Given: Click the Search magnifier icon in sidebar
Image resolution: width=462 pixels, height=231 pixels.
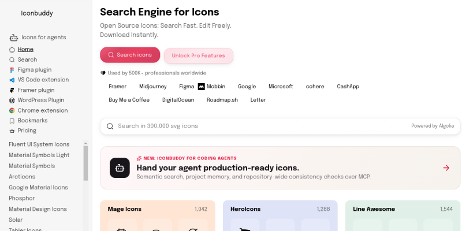Looking at the screenshot, I should (x=12, y=60).
